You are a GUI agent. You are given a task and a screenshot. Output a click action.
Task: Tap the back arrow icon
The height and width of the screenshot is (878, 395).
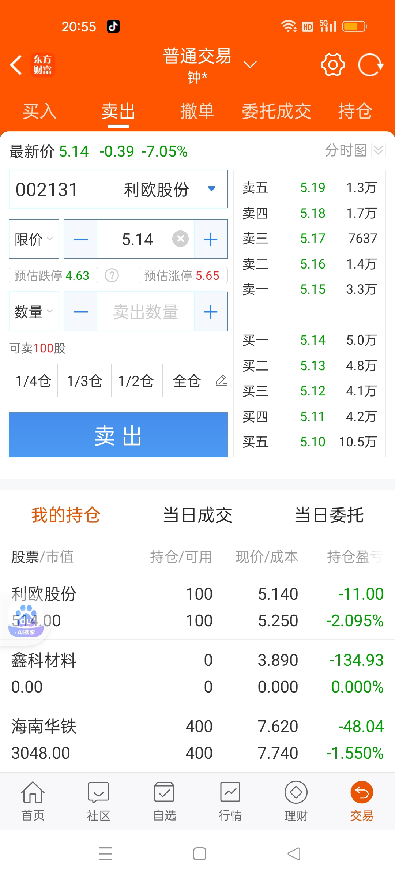(x=16, y=65)
